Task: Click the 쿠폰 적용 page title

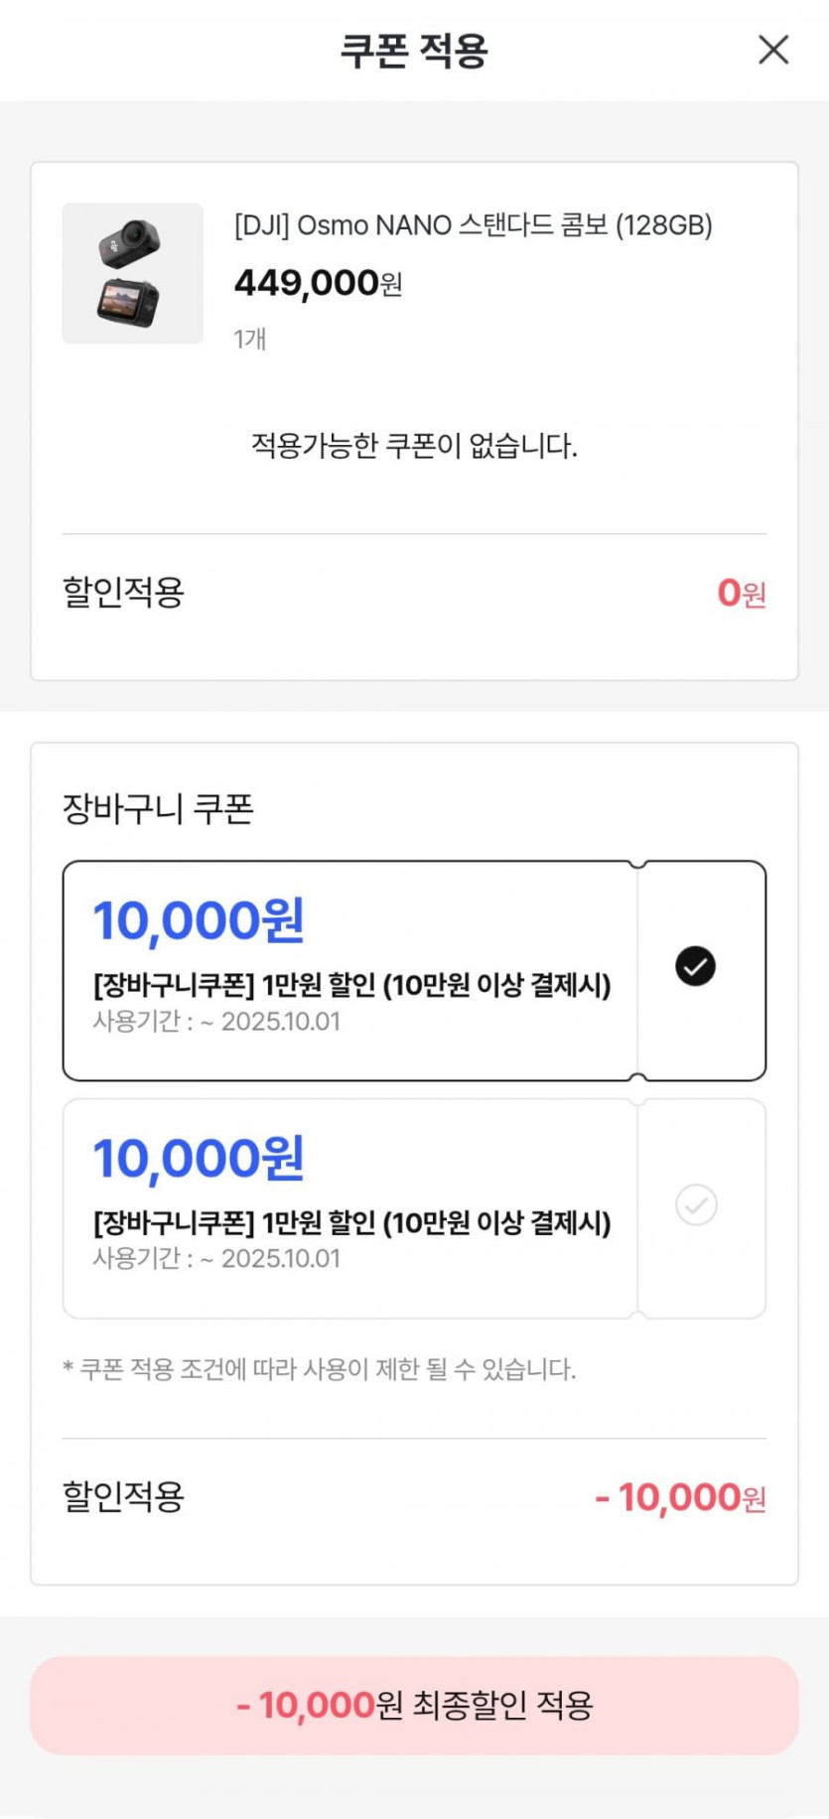Action: click(414, 50)
